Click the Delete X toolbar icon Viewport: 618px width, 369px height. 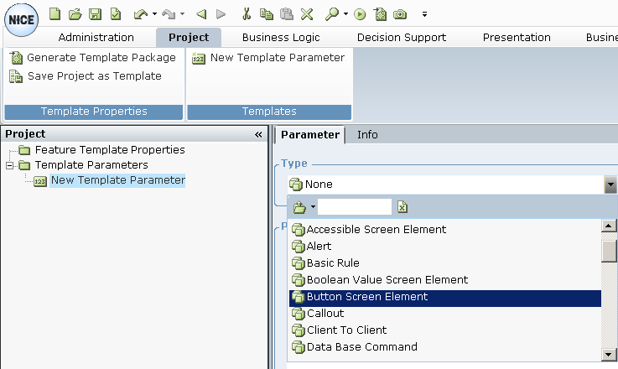(307, 14)
